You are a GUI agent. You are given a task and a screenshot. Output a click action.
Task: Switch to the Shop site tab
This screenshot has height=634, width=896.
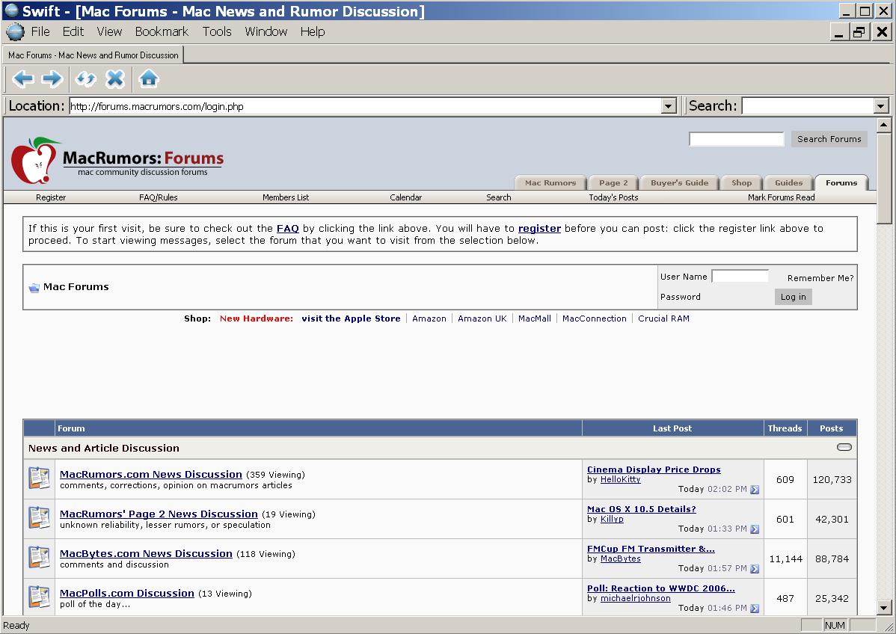[x=741, y=182]
